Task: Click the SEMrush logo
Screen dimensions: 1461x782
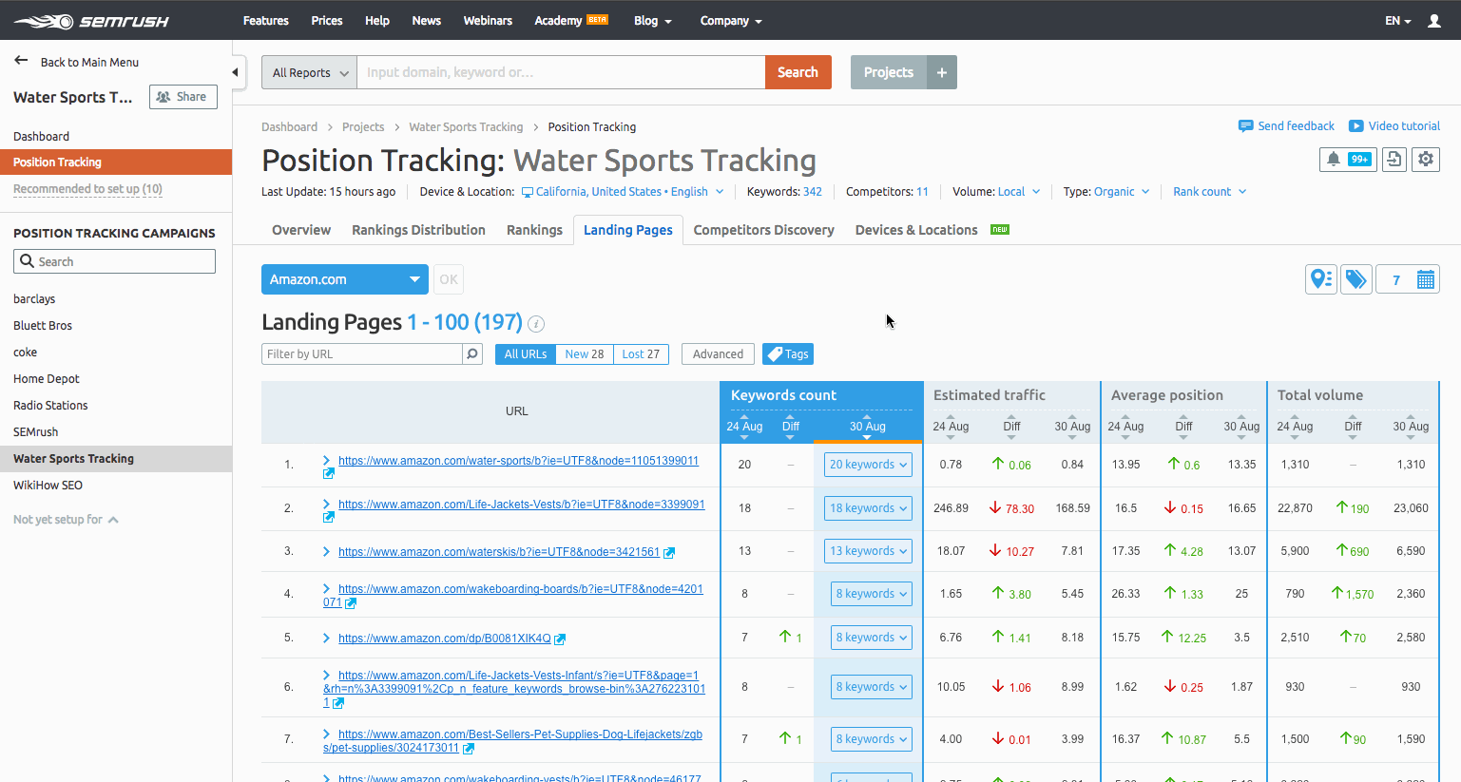Action: click(91, 21)
